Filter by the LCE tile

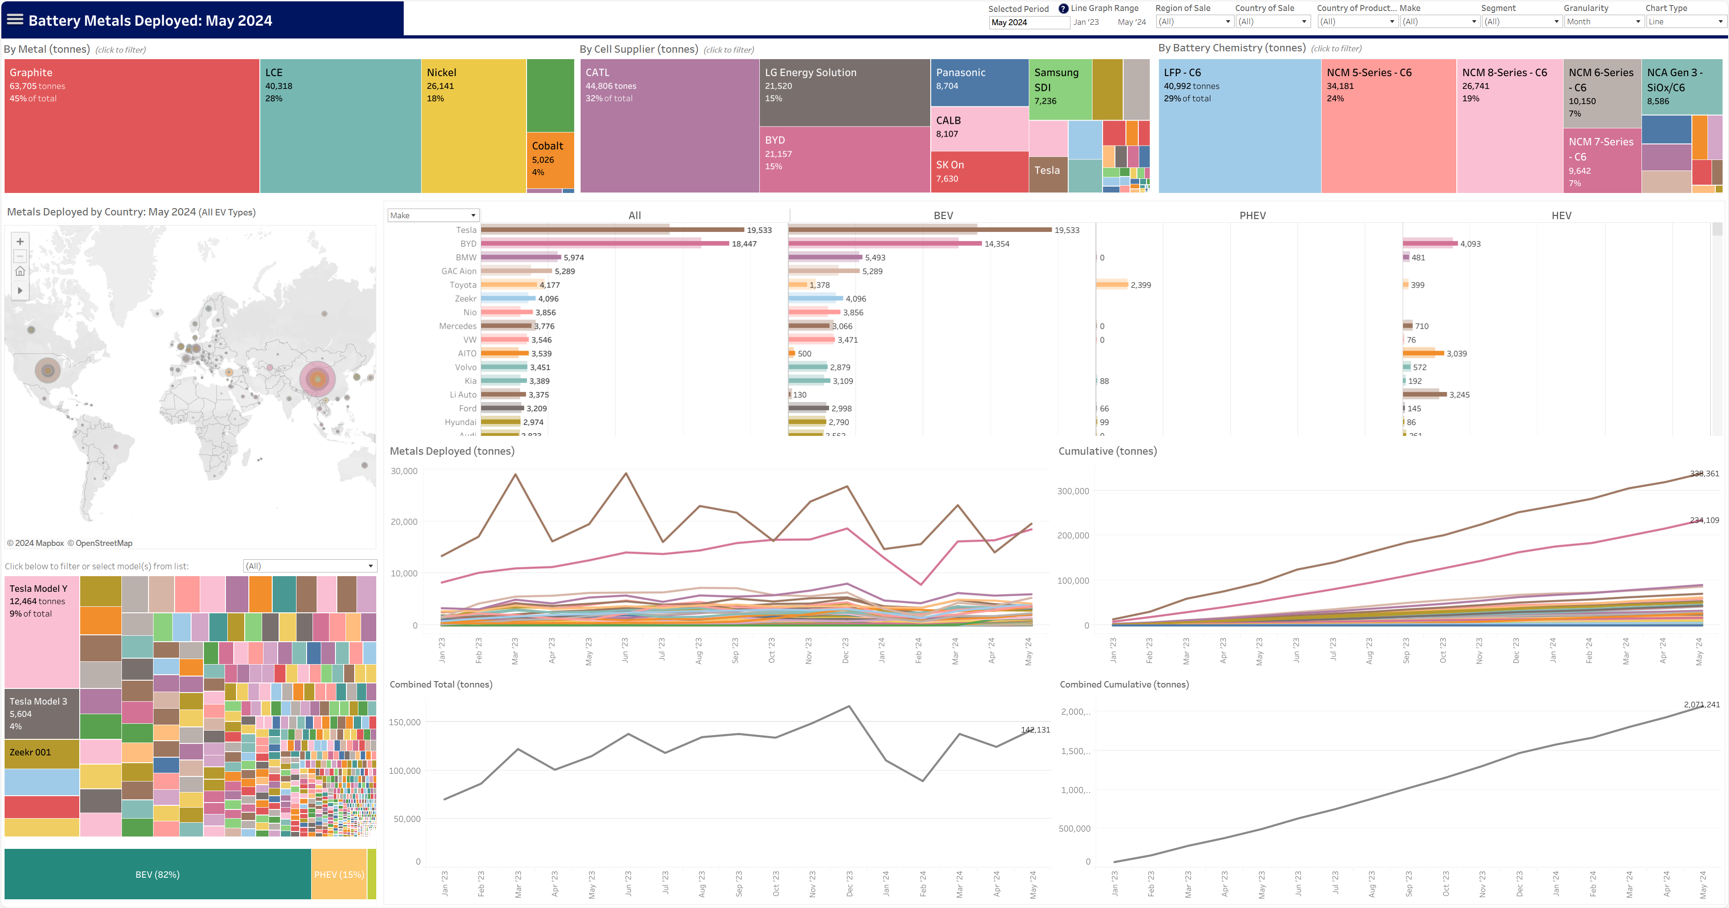[x=340, y=126]
